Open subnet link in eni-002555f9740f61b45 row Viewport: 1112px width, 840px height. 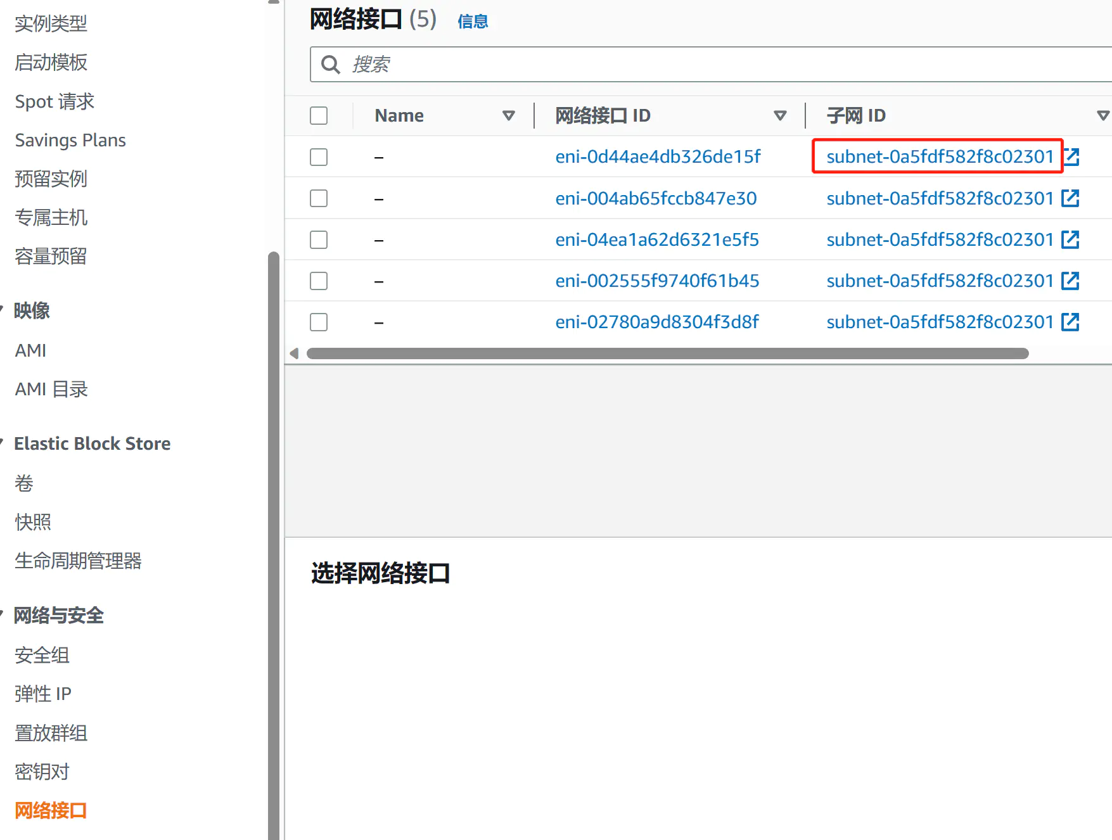pyautogui.click(x=940, y=281)
